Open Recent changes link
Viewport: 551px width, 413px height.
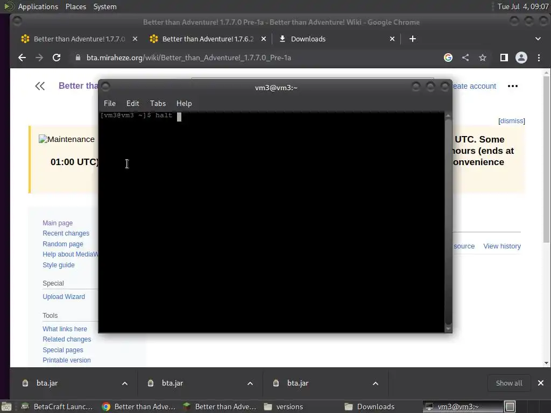coord(66,233)
